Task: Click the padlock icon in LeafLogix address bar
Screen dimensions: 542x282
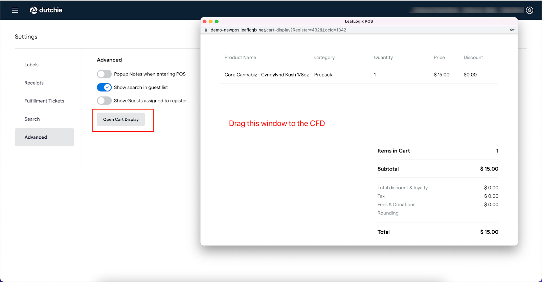Action: click(x=206, y=30)
